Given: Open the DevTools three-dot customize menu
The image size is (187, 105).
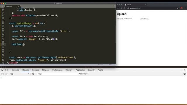Looking at the screenshot, I should pos(184,70).
